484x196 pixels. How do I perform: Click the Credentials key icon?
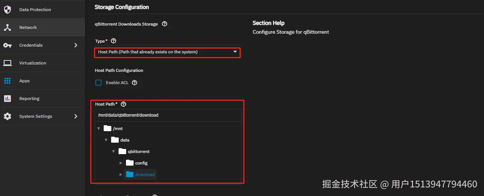click(7, 45)
